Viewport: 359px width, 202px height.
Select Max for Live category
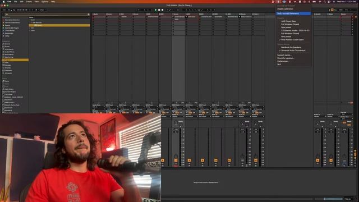point(9,57)
